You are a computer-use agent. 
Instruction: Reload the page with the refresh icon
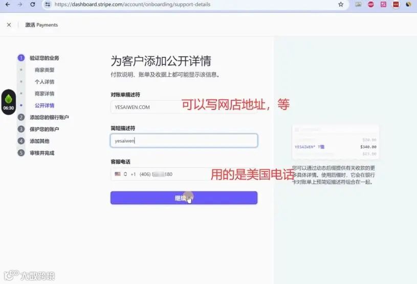pyautogui.click(x=32, y=4)
